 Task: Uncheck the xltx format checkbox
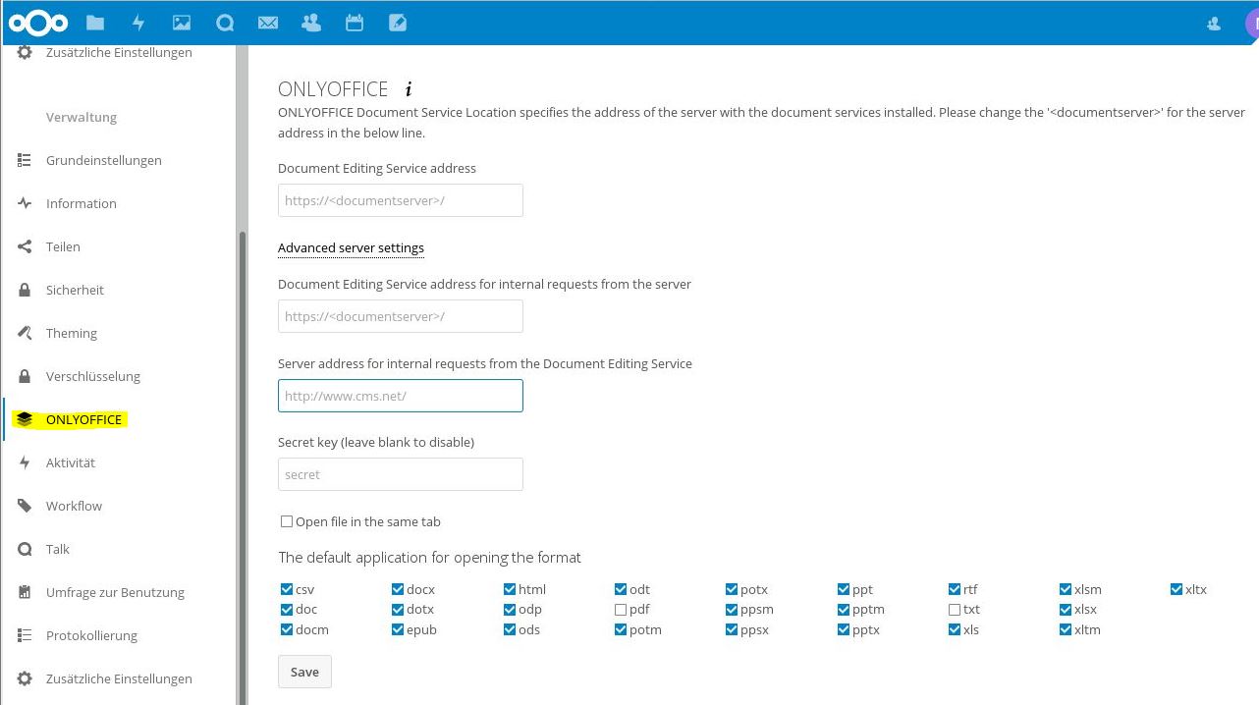pos(1177,590)
